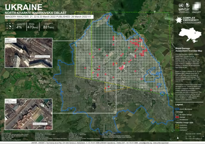This screenshot has width=205, height=144.
Task: Click the 831 km2 total area statistic
Action: [49, 27]
